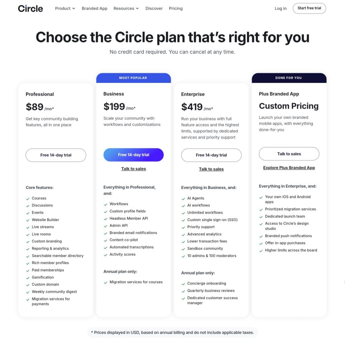The height and width of the screenshot is (340, 345).
Task: Click the checkmark next to Priority support
Action: tap(183, 227)
